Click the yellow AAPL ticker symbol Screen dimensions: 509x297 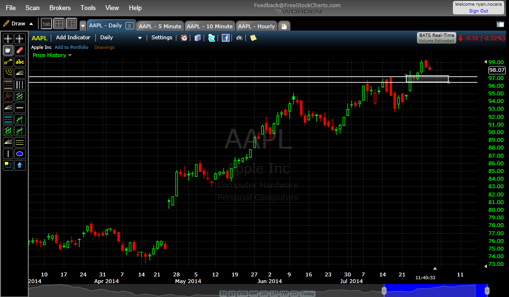(x=40, y=38)
